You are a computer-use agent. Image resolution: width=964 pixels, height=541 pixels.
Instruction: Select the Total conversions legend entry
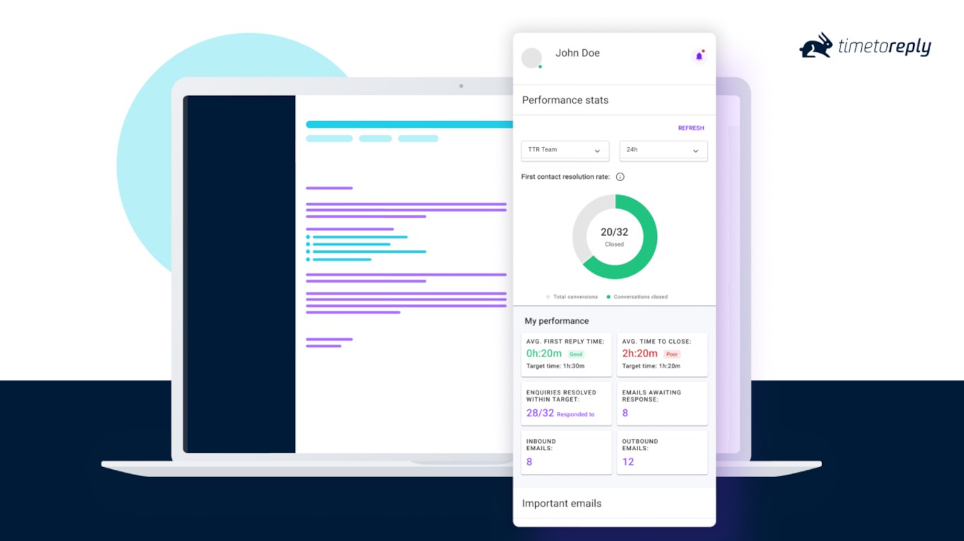pos(572,297)
